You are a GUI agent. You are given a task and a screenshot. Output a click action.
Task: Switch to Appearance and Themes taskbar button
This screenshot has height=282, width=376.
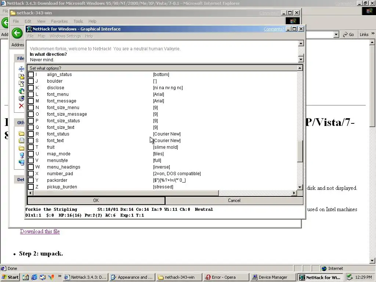point(132,277)
